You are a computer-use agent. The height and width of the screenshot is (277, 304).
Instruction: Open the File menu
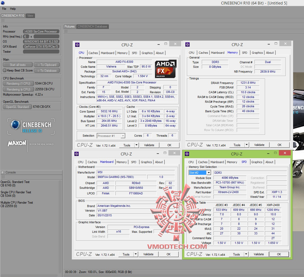point(4,9)
